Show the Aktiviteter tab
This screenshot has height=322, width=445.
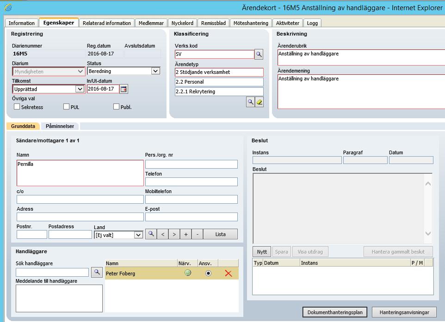click(x=287, y=23)
